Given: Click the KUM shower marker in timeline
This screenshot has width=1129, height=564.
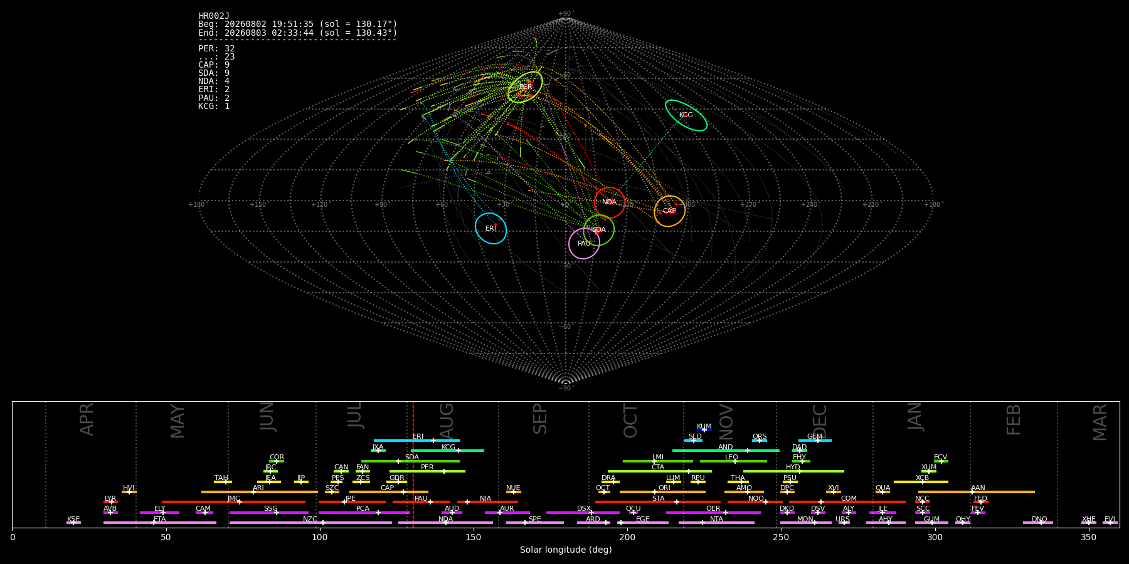Looking at the screenshot, I should (704, 430).
